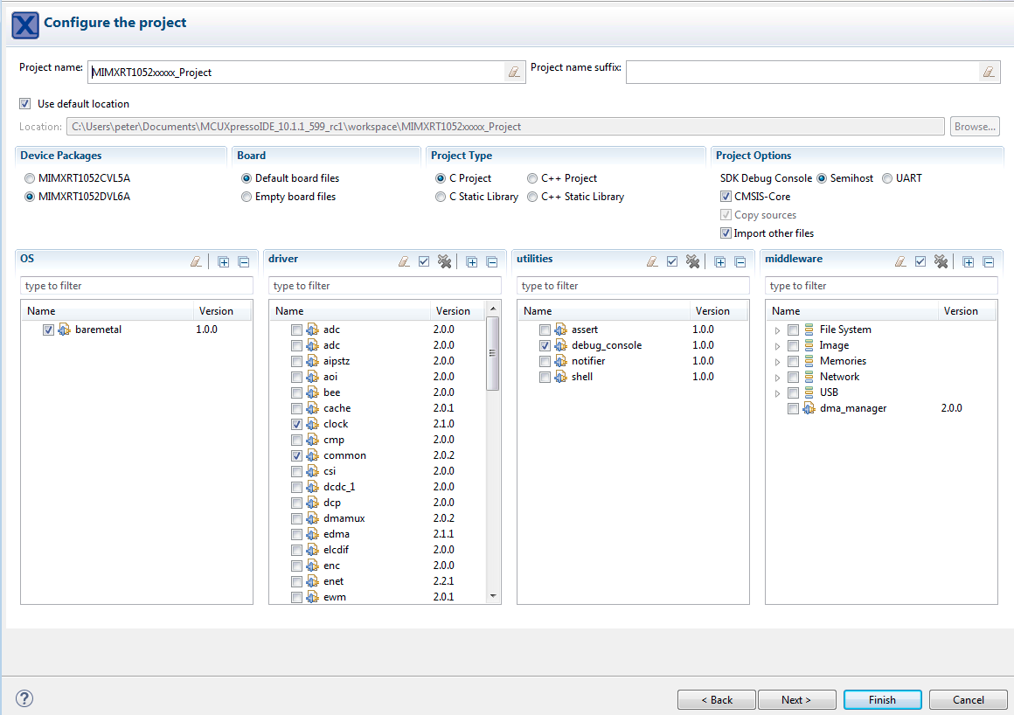Clear the middleware panel filter with eraser icon
This screenshot has height=715, width=1014.
point(901,262)
